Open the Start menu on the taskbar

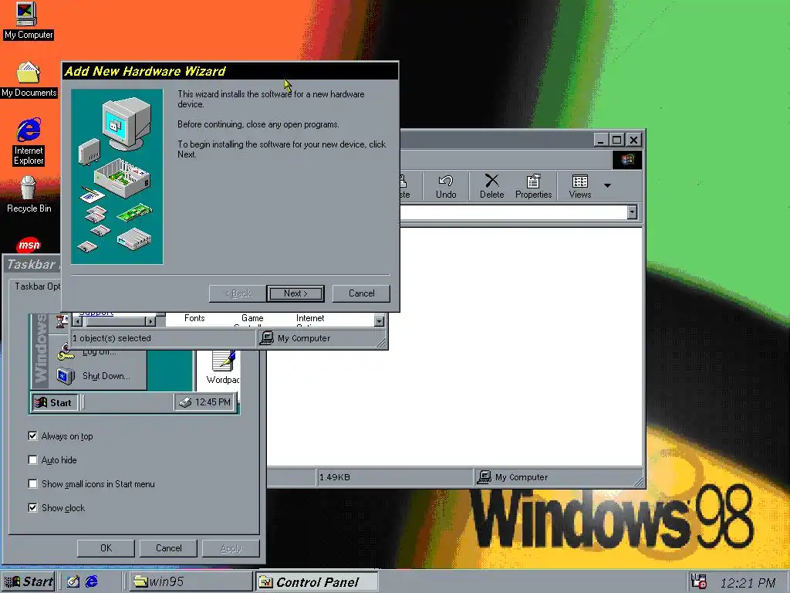click(29, 582)
